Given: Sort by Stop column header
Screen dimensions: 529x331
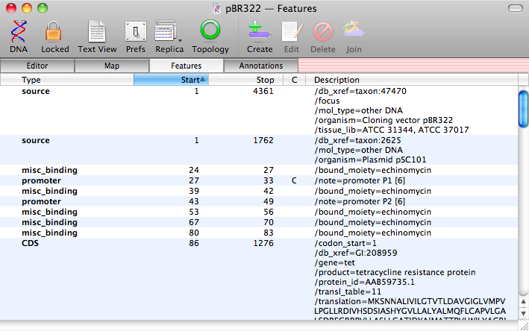Looking at the screenshot, I should [x=245, y=80].
